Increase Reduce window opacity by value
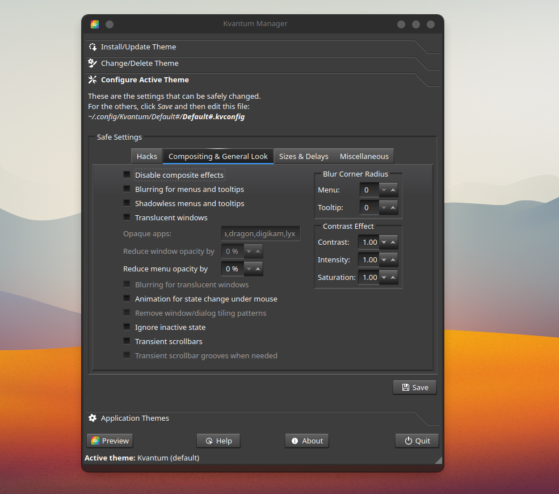The height and width of the screenshot is (494, 559). pyautogui.click(x=258, y=252)
